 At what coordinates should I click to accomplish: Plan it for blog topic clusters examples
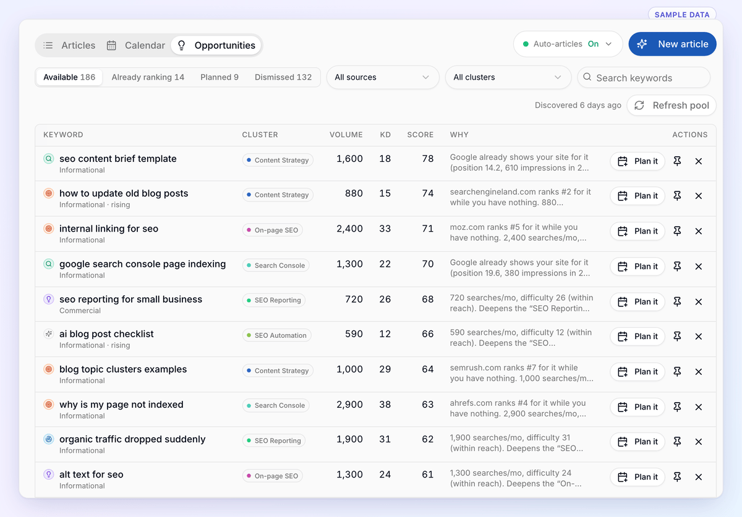[x=638, y=372]
